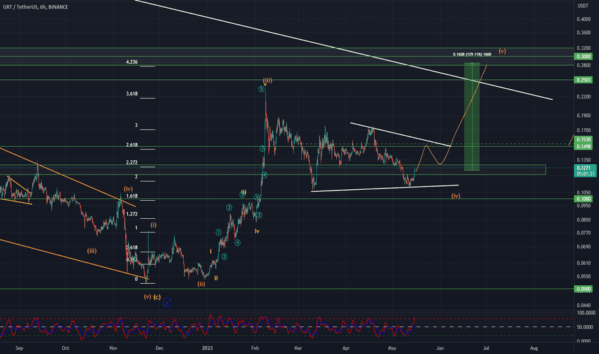Select the orange (i) wave label
The height and width of the screenshot is (354, 599).
pos(153,225)
